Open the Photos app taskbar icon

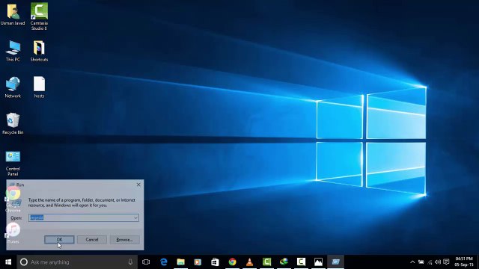(318, 262)
